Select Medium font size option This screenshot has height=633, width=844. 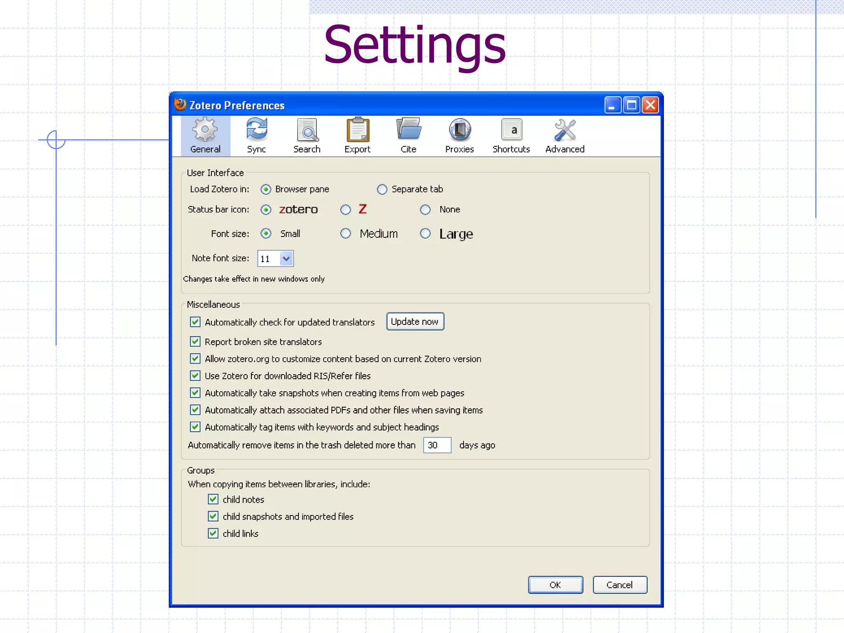pyautogui.click(x=346, y=234)
